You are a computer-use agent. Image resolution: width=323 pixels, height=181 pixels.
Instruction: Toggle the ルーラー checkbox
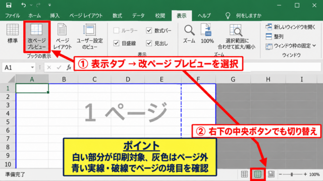pos(116,31)
